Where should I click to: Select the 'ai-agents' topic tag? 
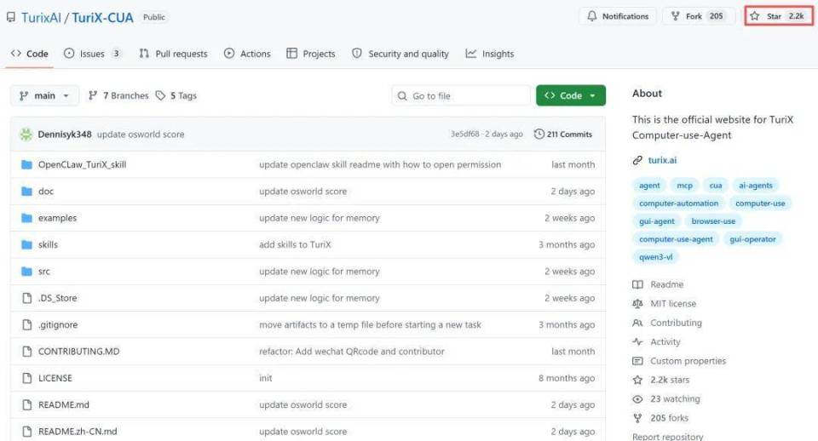756,185
